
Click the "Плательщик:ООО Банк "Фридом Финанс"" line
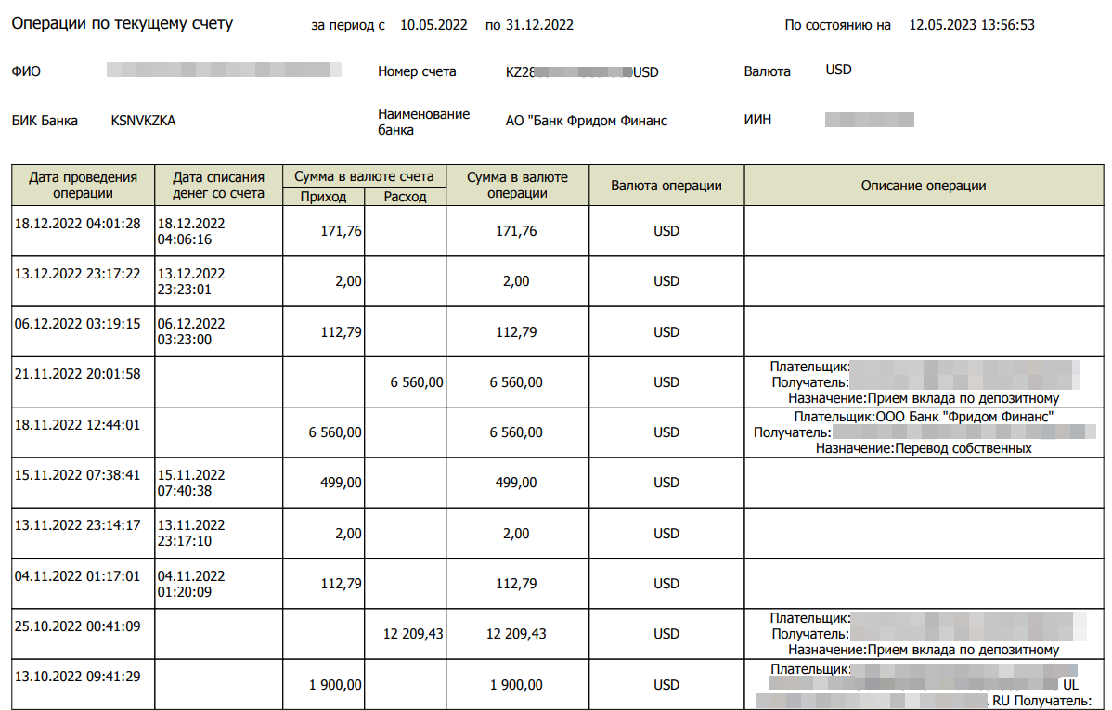924,417
